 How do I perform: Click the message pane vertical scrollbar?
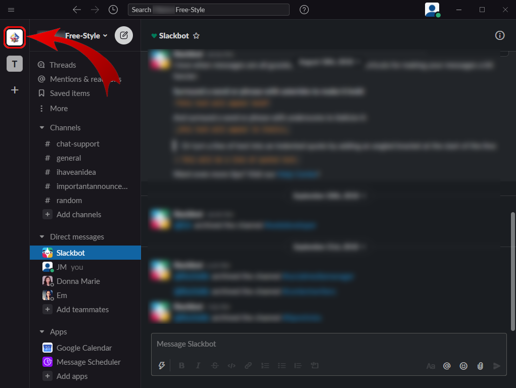point(512,271)
